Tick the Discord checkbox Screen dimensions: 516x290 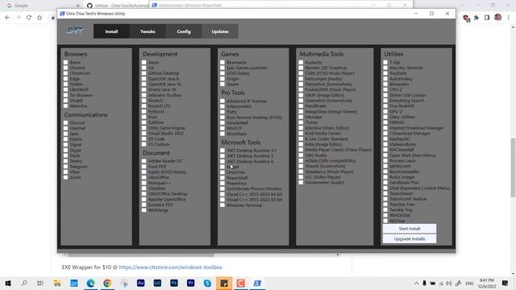pyautogui.click(x=65, y=122)
